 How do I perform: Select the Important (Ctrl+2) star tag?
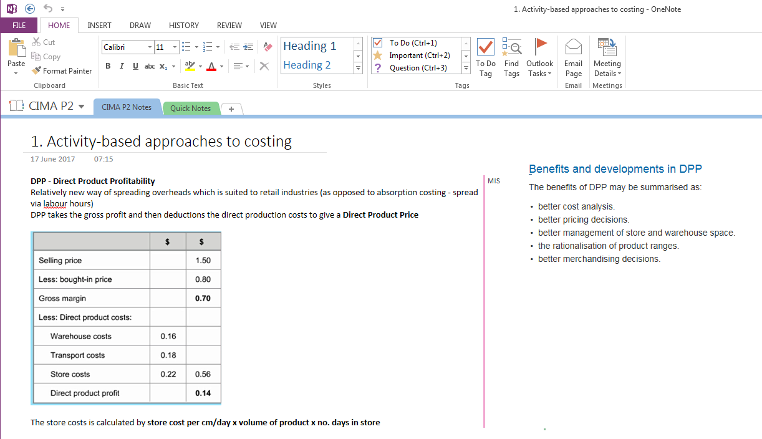pyautogui.click(x=419, y=55)
